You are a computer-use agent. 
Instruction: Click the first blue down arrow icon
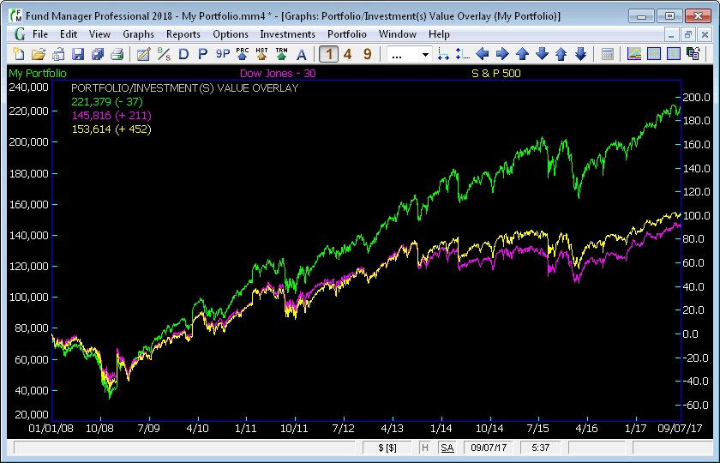point(542,54)
